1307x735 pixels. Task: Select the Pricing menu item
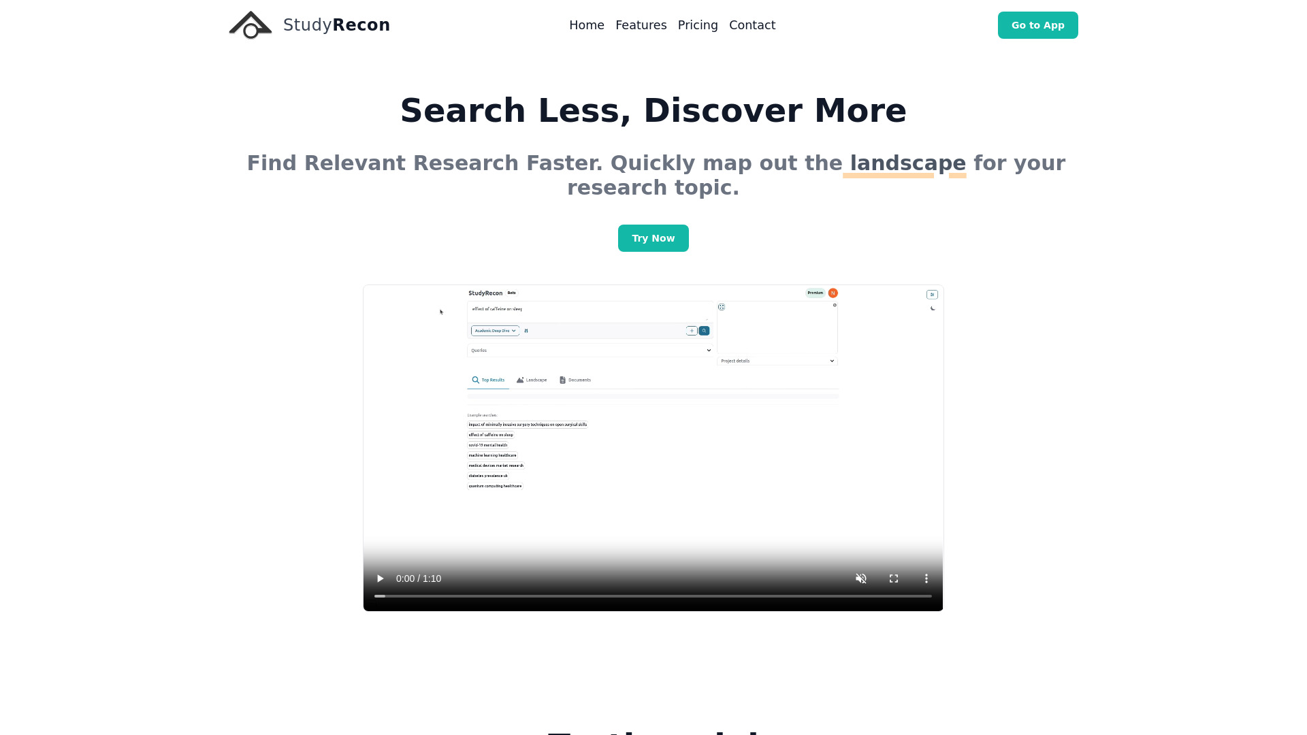[698, 25]
